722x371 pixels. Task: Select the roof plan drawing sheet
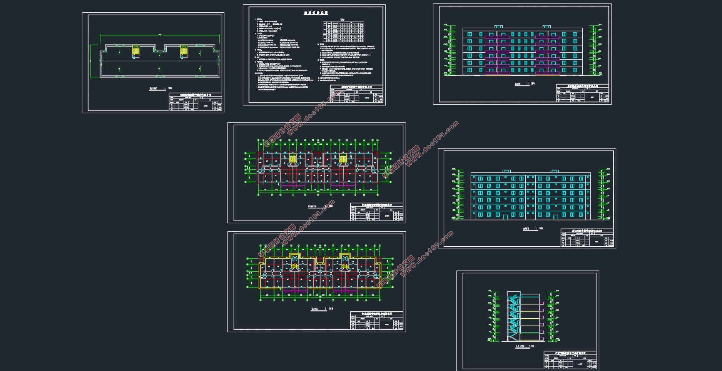(153, 63)
